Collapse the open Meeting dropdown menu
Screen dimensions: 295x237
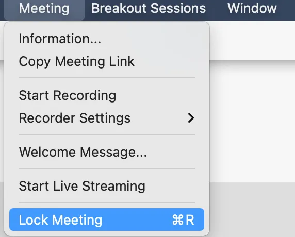coord(44,9)
